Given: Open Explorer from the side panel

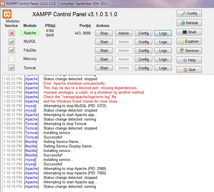Looking at the screenshot, I should point(189,41).
